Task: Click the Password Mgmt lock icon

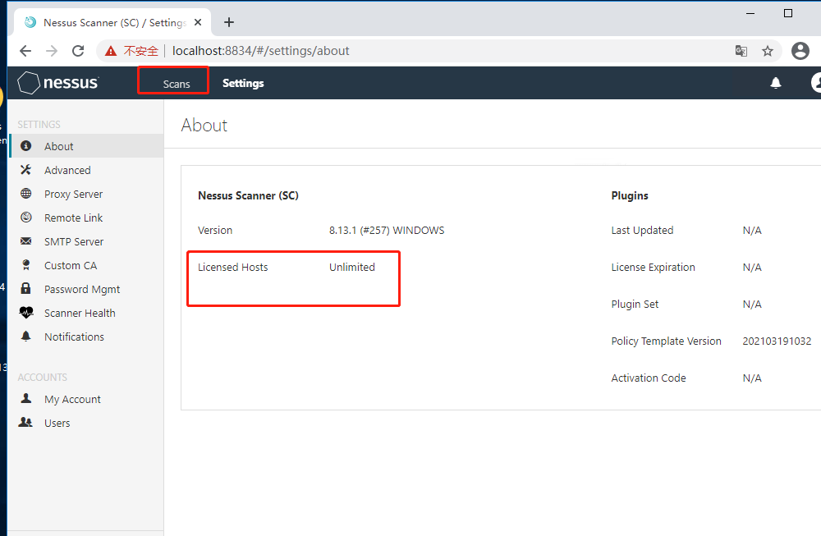Action: click(x=25, y=288)
